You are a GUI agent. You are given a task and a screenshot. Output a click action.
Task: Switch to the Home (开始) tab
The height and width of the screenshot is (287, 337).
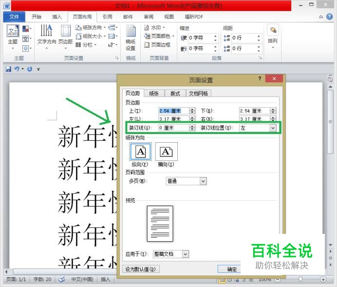pos(37,17)
